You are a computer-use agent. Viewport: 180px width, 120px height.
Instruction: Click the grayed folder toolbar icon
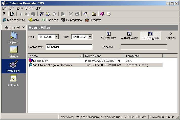62,14
